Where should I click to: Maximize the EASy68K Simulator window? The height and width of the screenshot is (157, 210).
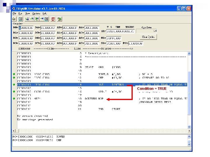[x=184, y=8]
